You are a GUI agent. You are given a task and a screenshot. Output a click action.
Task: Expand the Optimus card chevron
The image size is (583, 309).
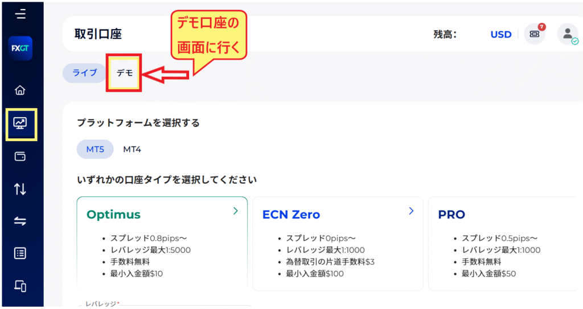pos(236,211)
